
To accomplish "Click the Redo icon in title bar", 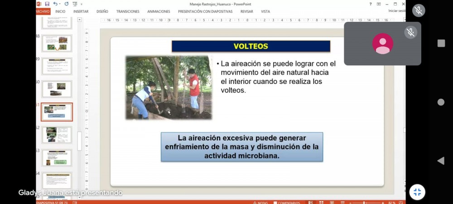I will (66, 4).
